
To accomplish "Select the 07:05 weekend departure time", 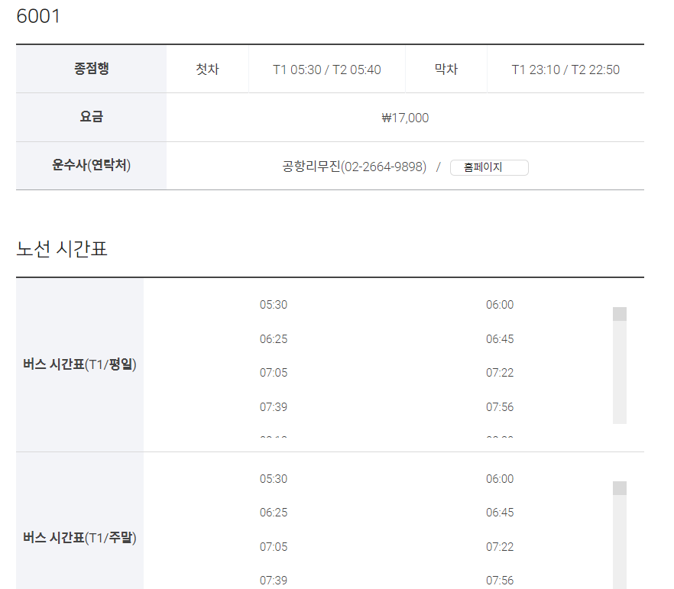I will [x=274, y=547].
